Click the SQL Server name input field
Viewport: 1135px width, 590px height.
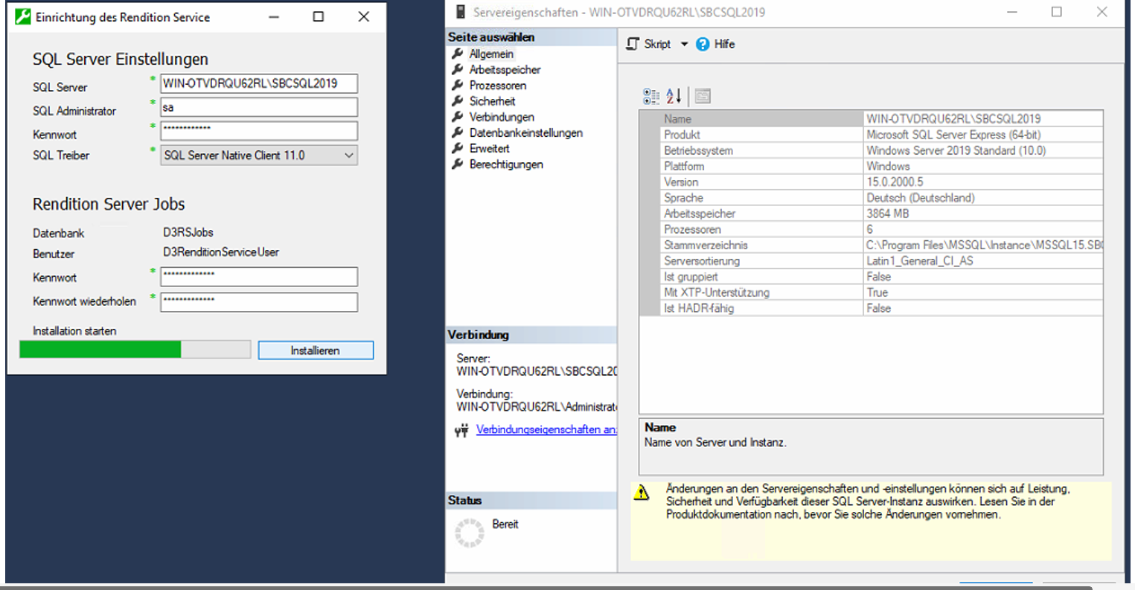coord(259,84)
